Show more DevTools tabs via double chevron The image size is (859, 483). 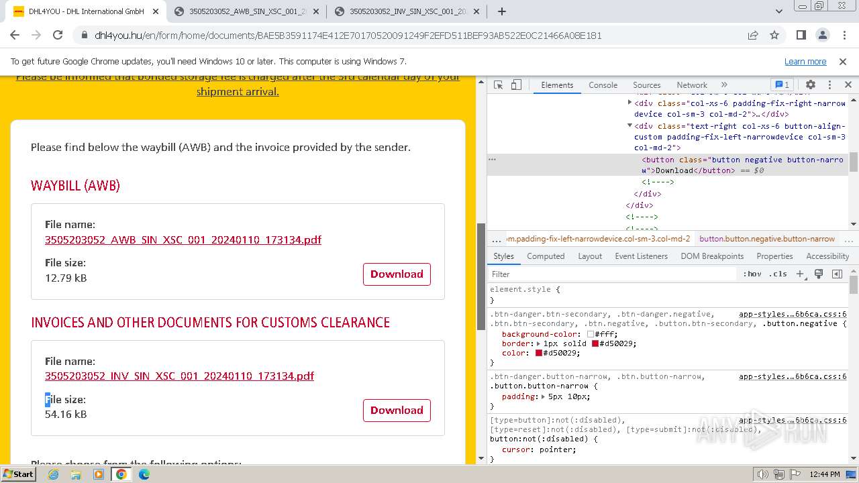(724, 85)
